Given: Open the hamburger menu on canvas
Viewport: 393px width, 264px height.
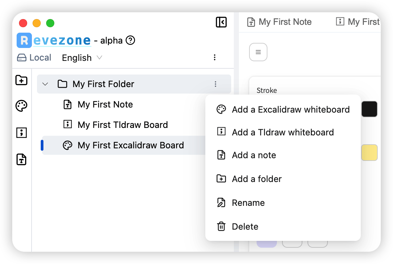Looking at the screenshot, I should pos(258,52).
